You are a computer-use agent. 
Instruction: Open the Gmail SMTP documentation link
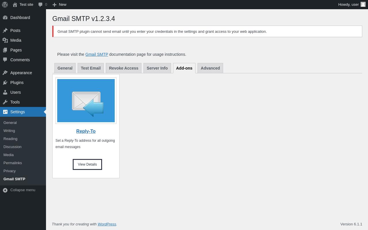(97, 54)
